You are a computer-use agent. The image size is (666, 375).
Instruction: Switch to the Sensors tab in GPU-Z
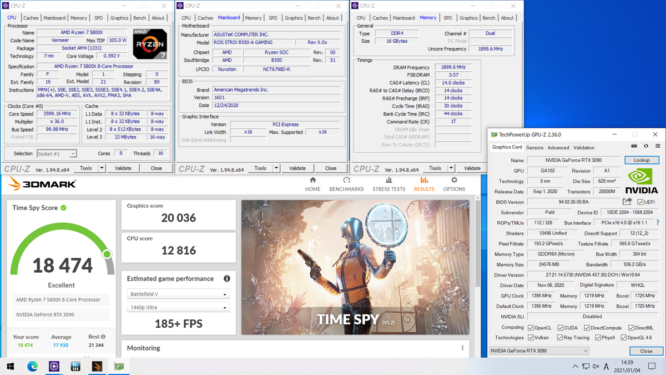534,148
